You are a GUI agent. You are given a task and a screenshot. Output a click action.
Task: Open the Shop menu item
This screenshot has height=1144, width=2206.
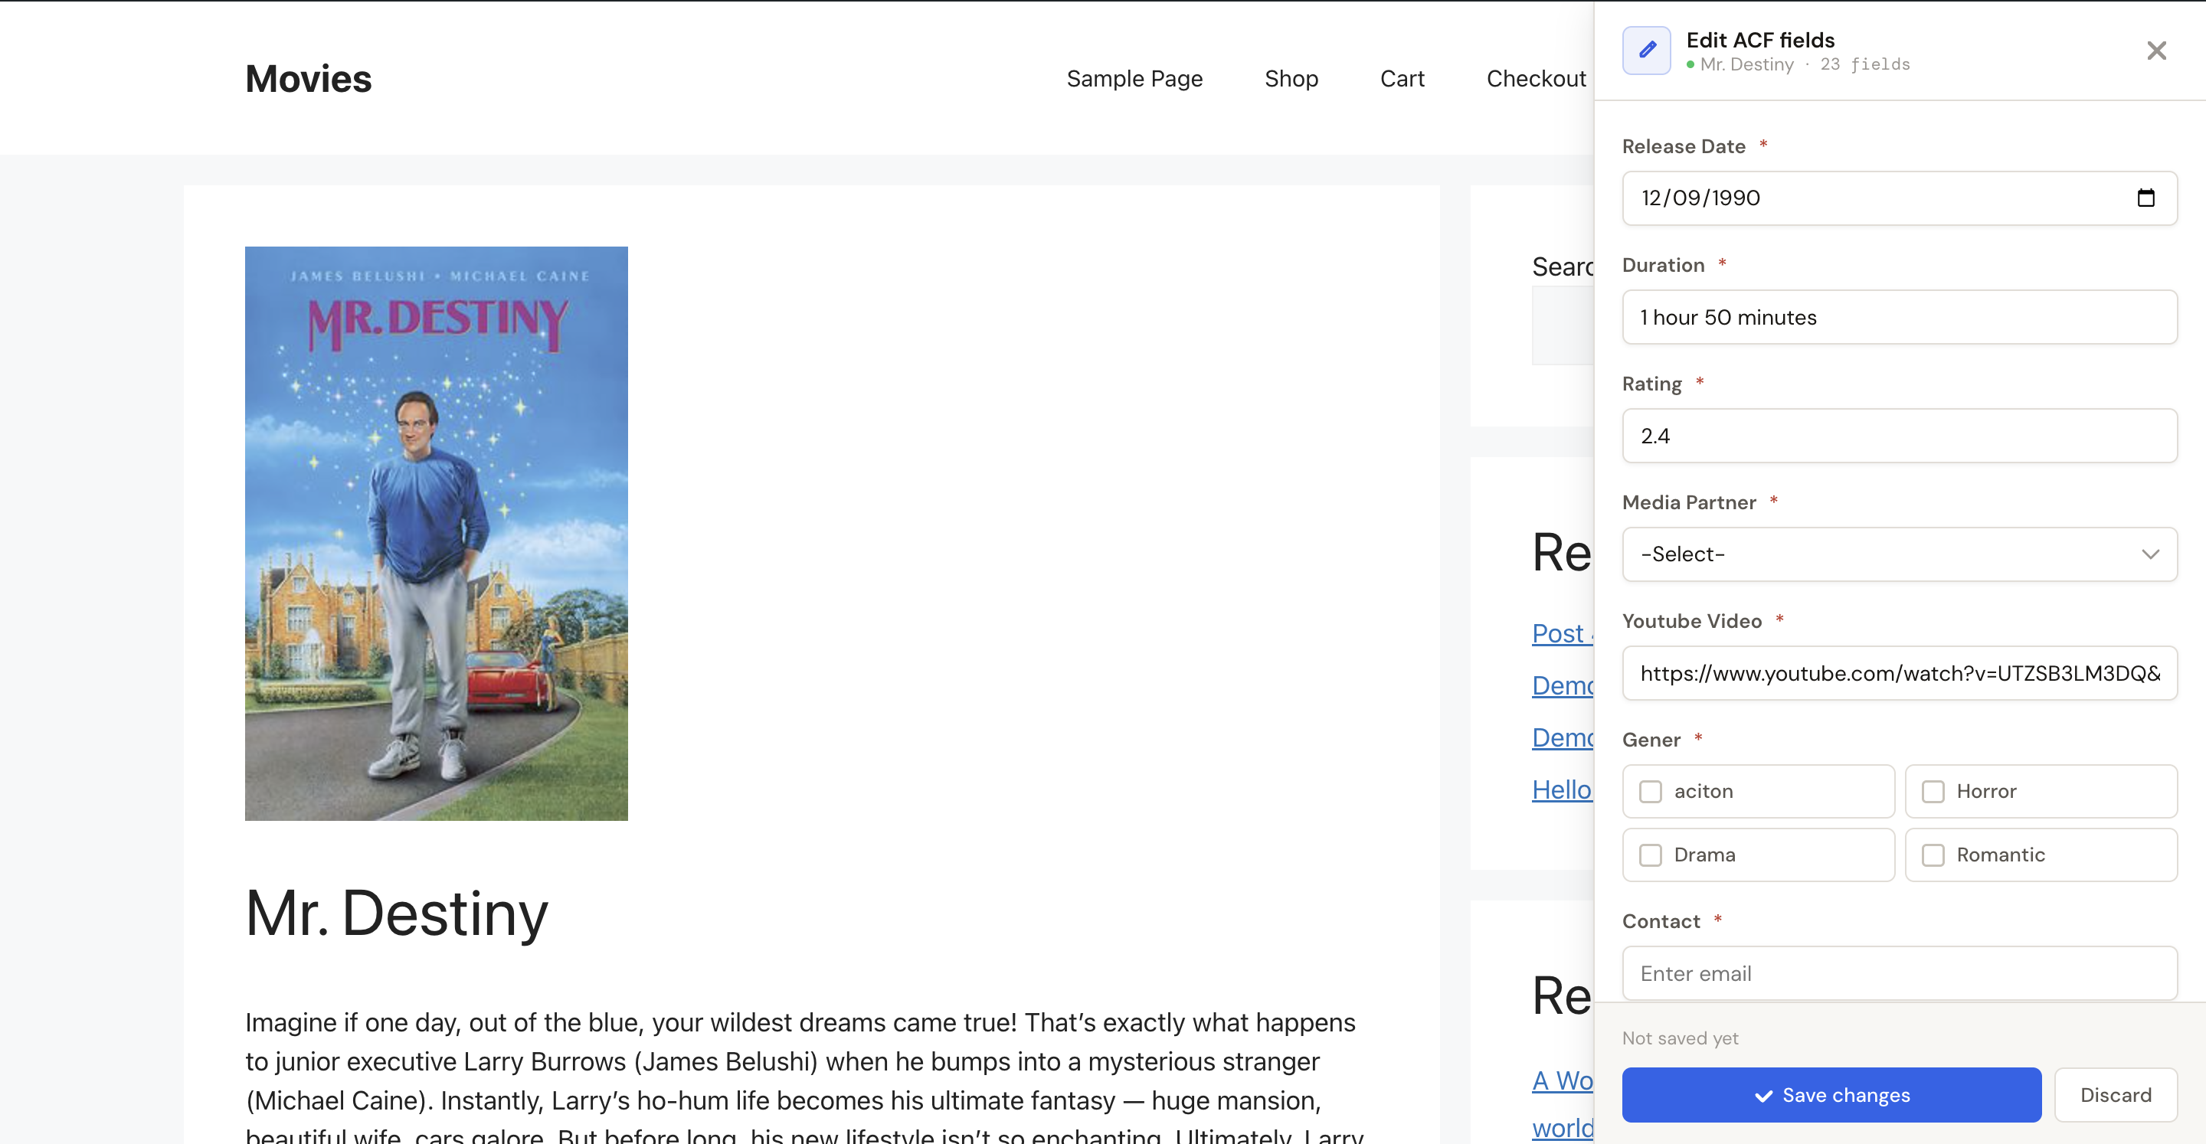click(x=1291, y=79)
